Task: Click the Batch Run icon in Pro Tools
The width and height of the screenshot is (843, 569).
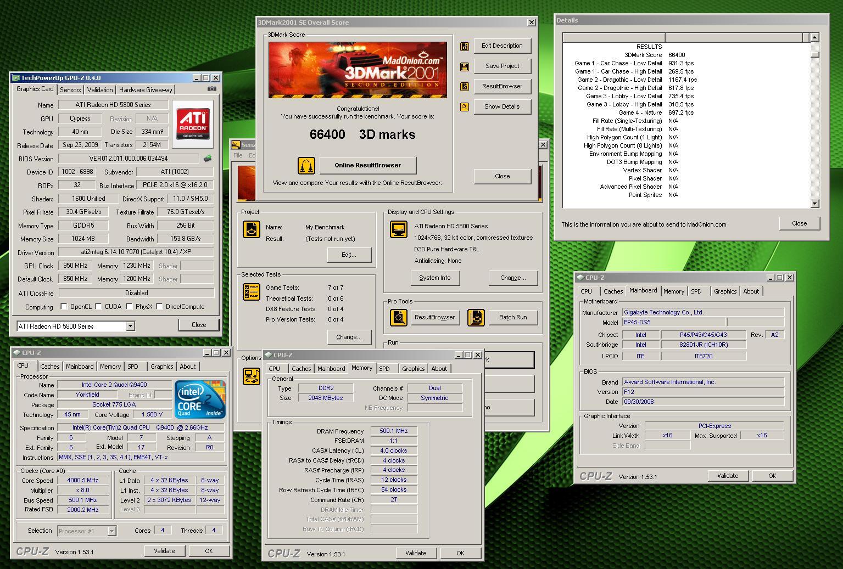Action: [x=476, y=317]
